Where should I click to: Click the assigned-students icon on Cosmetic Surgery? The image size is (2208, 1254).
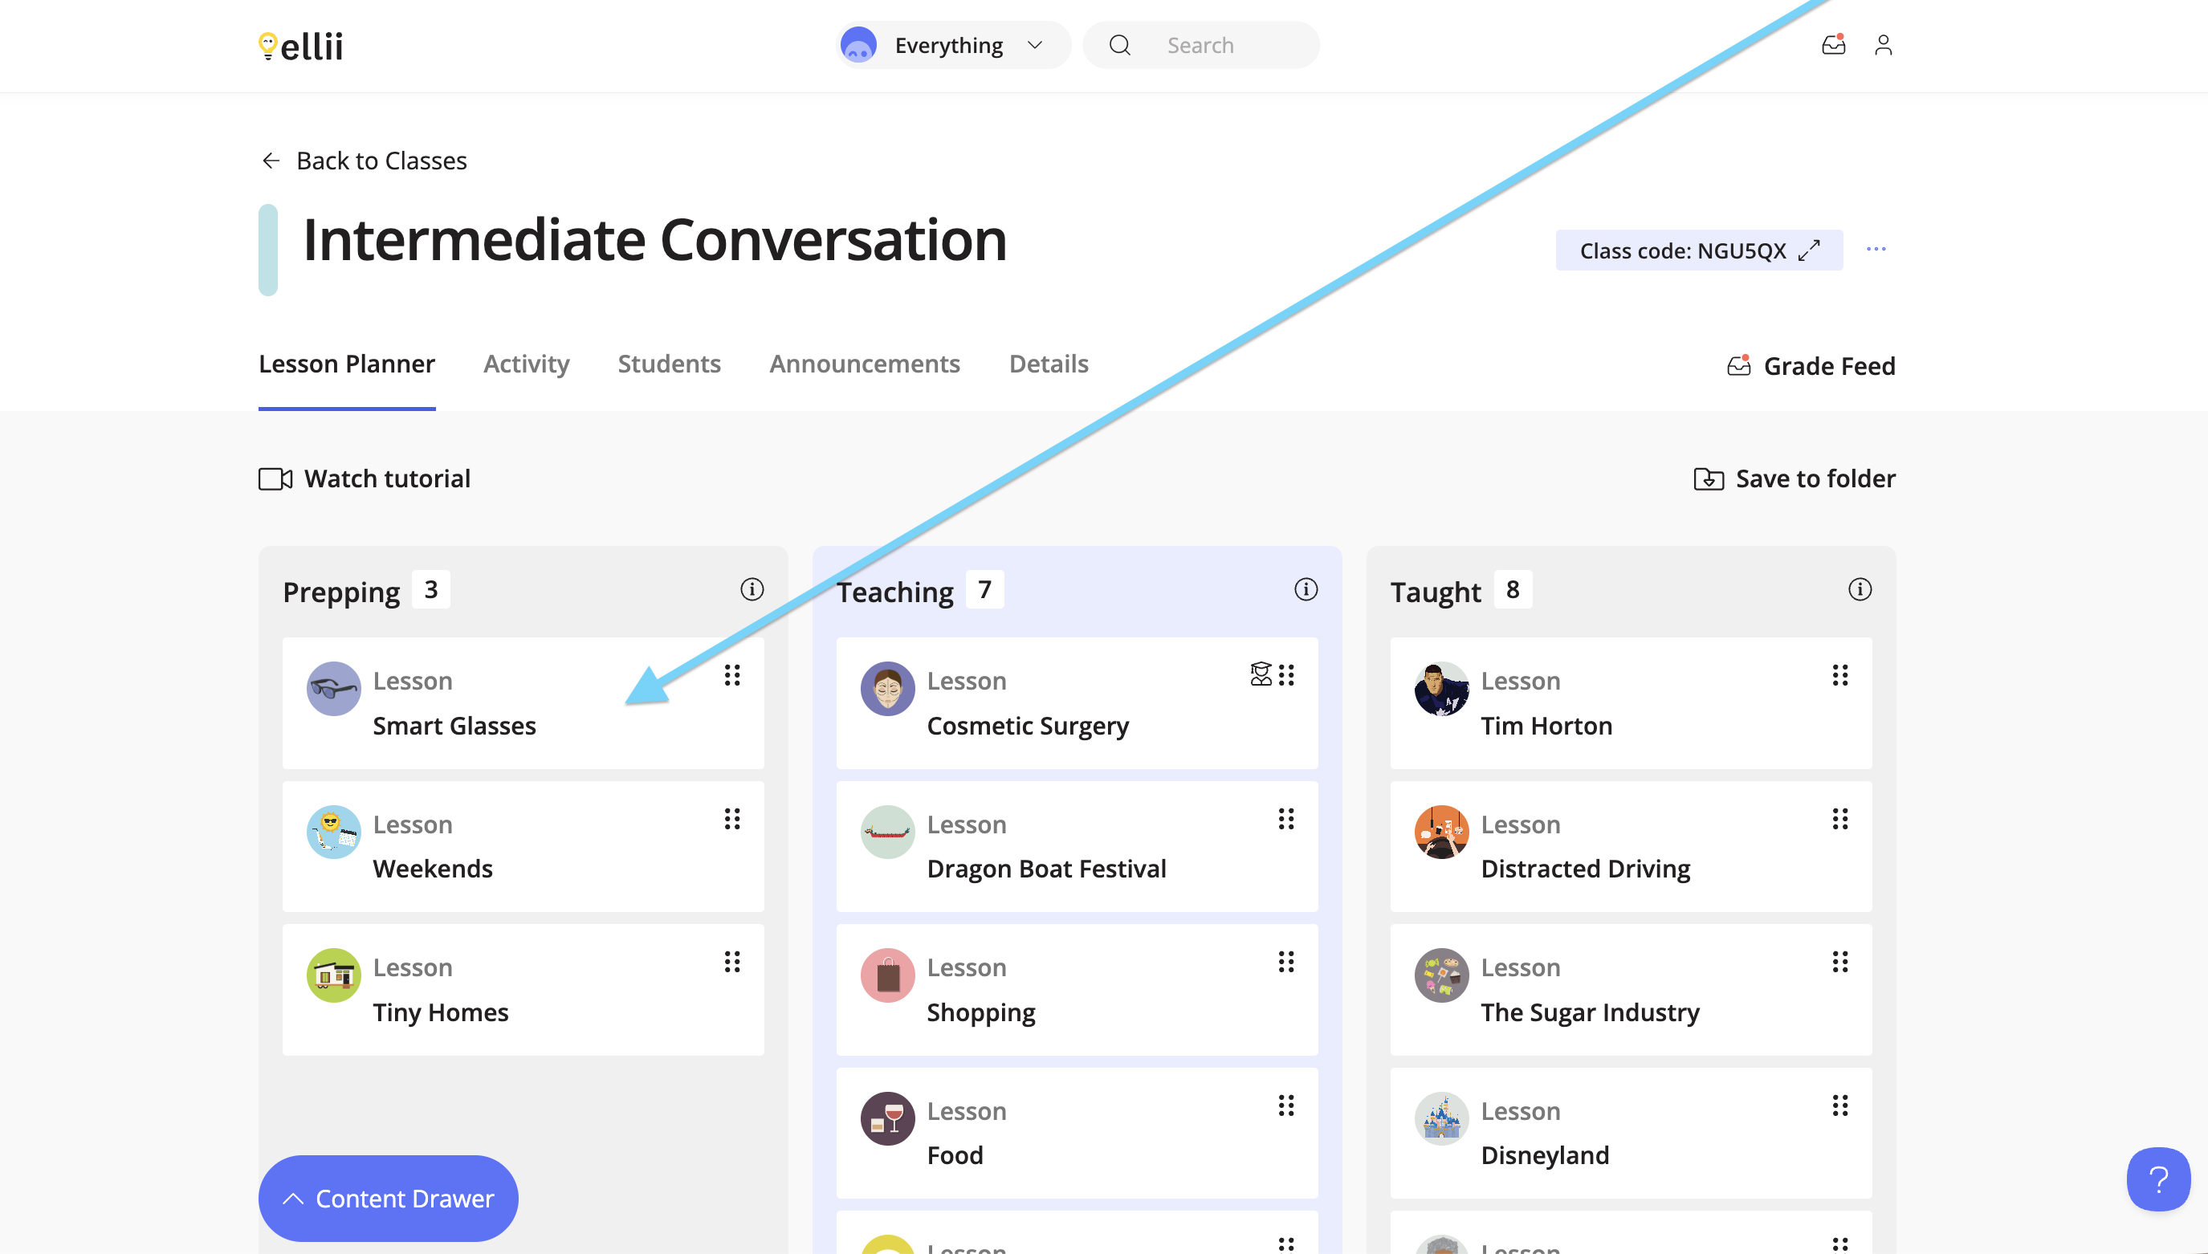click(1261, 674)
